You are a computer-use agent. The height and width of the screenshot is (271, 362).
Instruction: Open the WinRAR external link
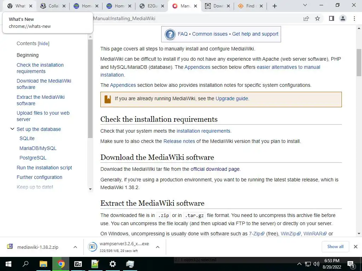click(x=315, y=234)
